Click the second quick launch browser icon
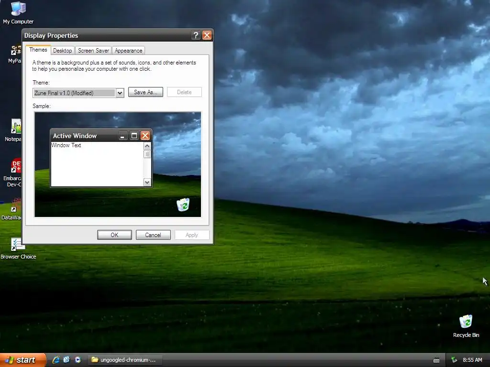This screenshot has height=367, width=490. [x=67, y=360]
